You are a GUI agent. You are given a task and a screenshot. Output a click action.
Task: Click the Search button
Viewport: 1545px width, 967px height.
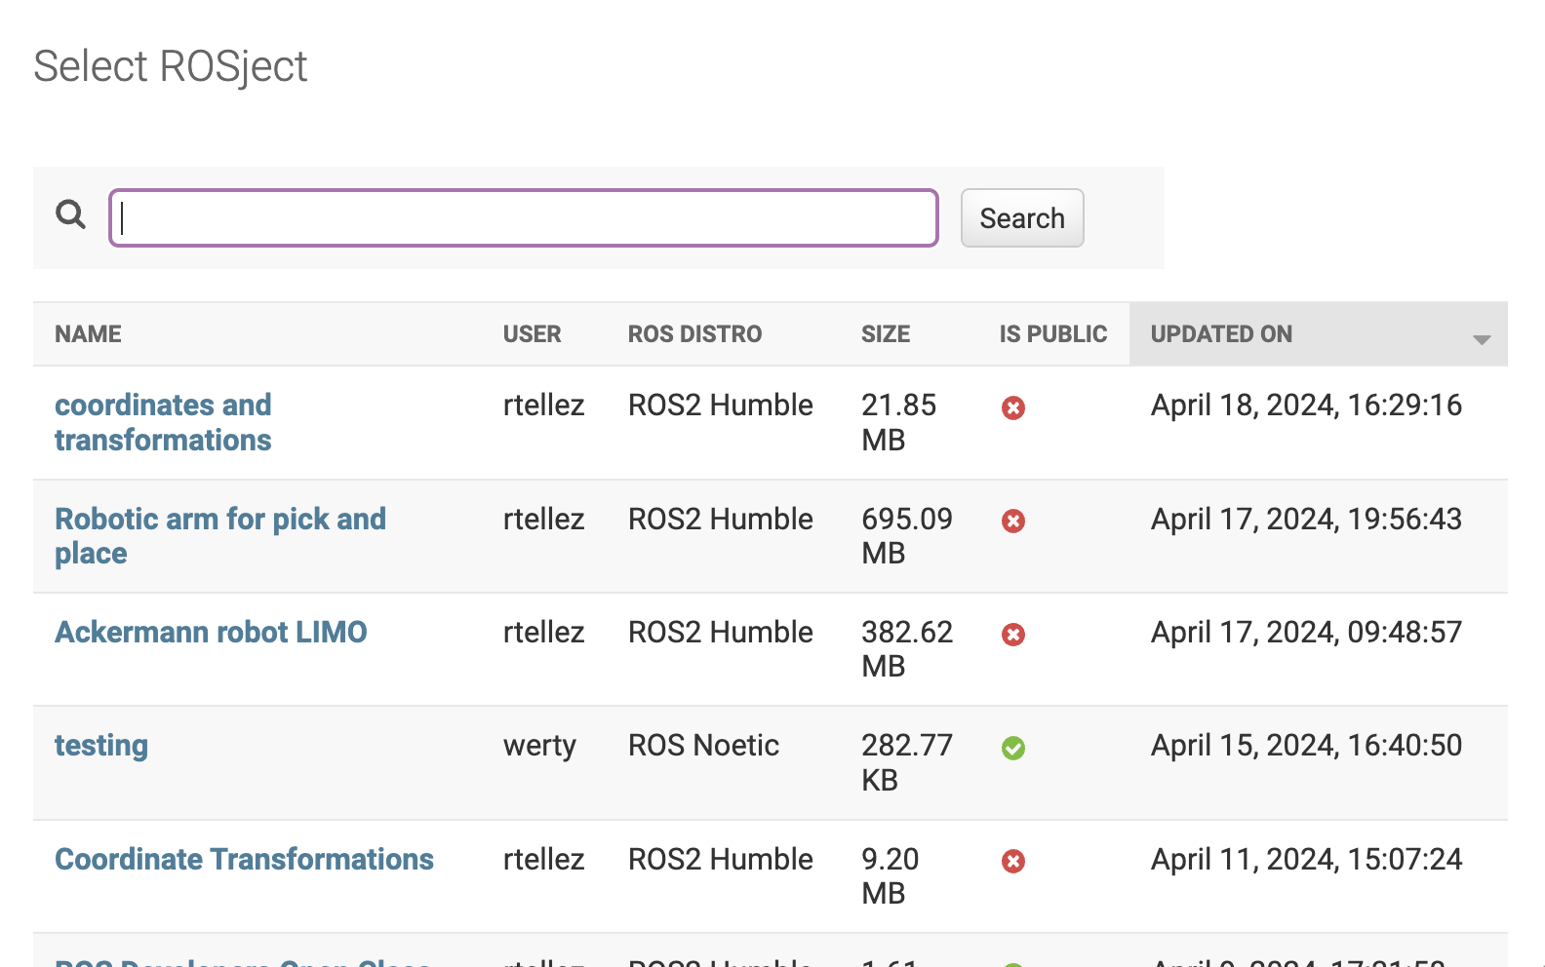point(1022,217)
